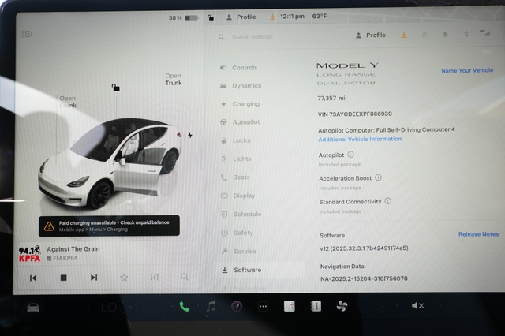
Task: Open the calendar app in the dock
Action: [290, 306]
